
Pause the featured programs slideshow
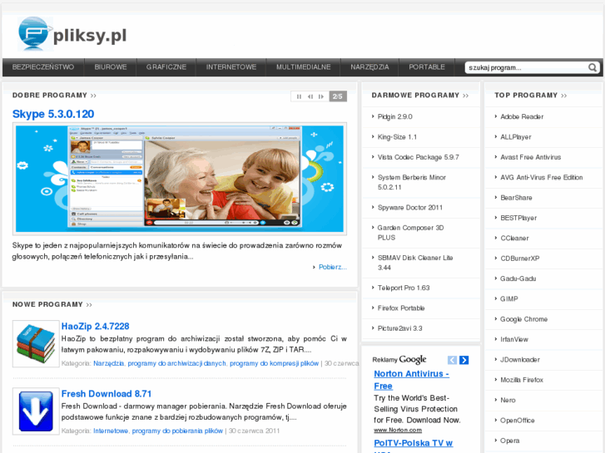pos(299,96)
